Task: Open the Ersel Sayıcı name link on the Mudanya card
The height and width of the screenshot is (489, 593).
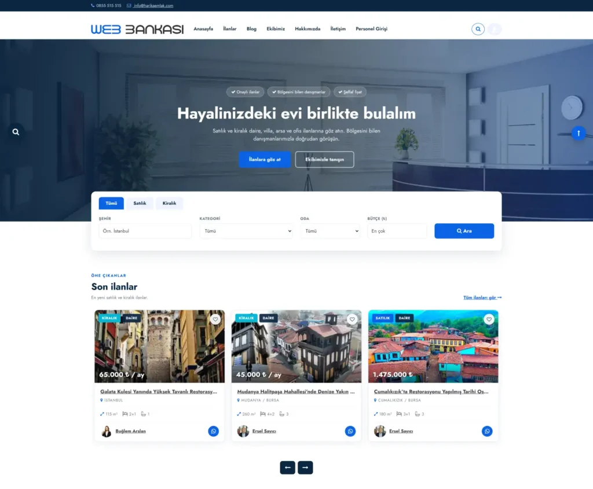Action: [264, 431]
